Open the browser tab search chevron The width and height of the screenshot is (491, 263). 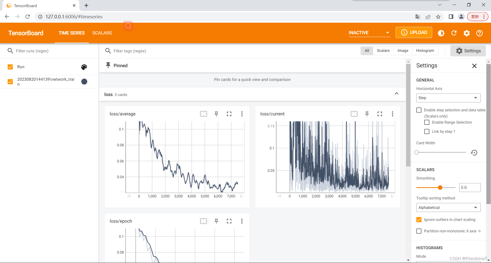pyautogui.click(x=440, y=5)
